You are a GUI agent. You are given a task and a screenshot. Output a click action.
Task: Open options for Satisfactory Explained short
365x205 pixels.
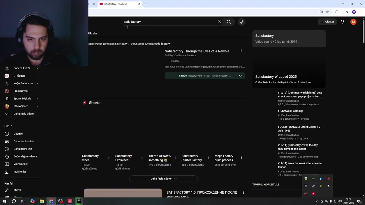[x=142, y=157]
